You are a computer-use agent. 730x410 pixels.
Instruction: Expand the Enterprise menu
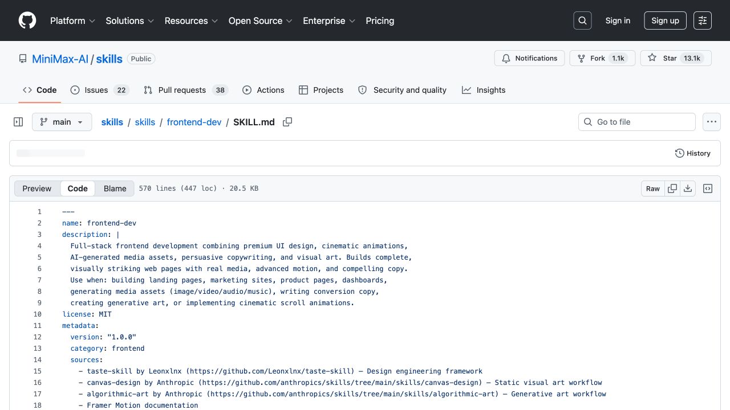pyautogui.click(x=329, y=20)
